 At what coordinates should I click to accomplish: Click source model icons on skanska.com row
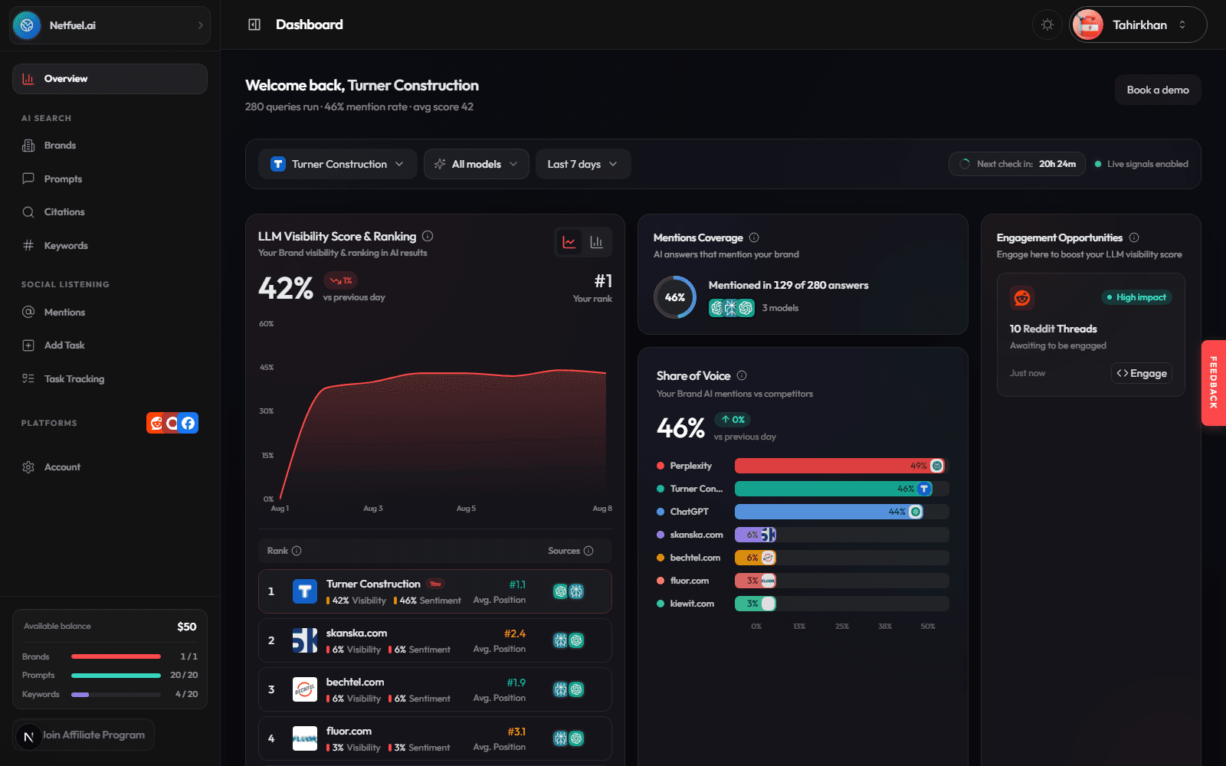coord(569,640)
